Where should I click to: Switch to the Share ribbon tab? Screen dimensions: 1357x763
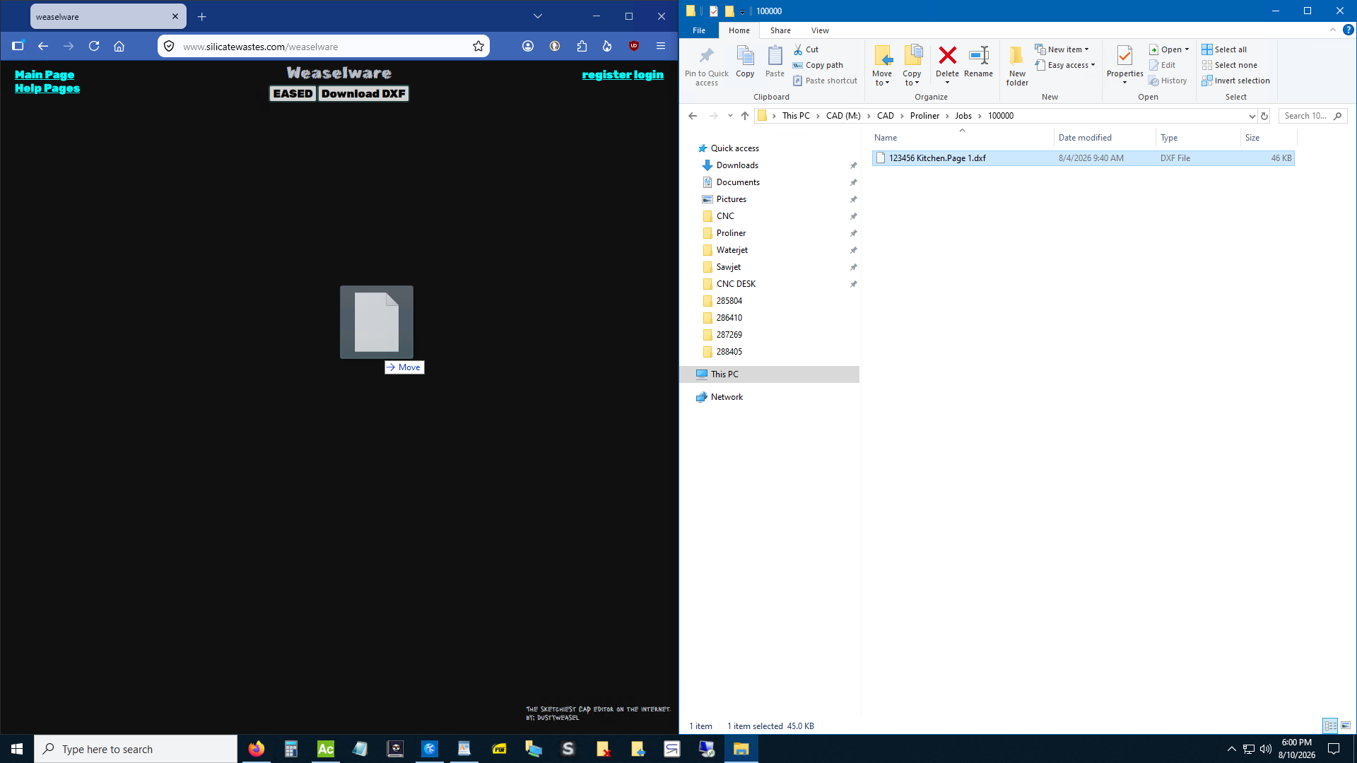(780, 30)
